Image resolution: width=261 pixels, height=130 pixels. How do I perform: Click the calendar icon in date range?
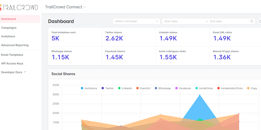(252, 21)
